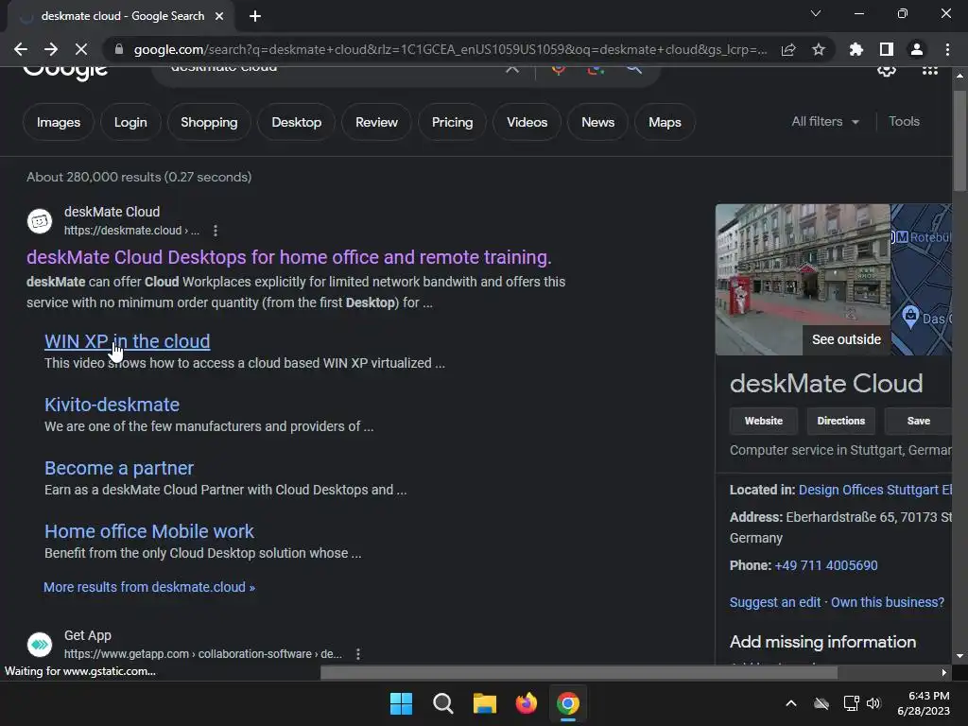968x726 pixels.
Task: Open deskMate Cloud Desktops main result link
Action: coord(289,257)
